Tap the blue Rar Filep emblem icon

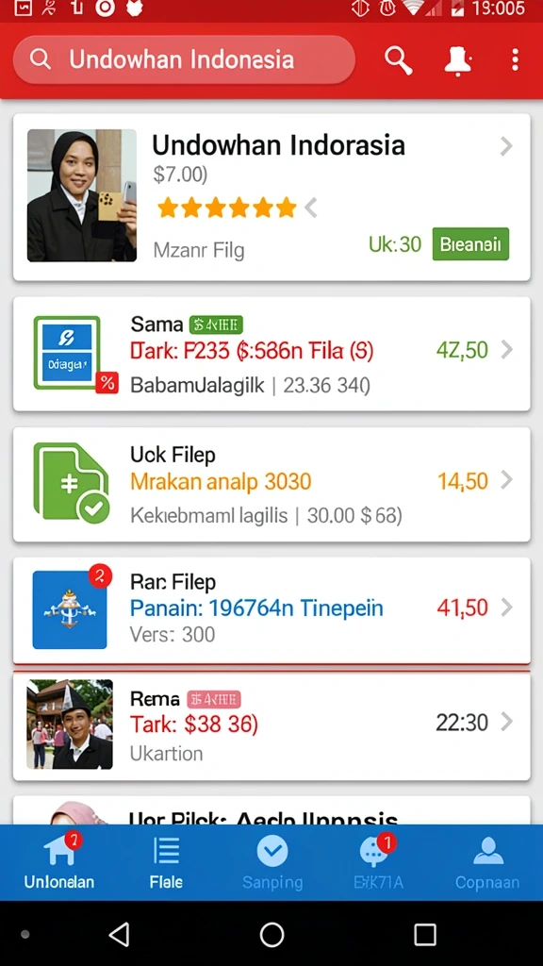[x=70, y=609]
